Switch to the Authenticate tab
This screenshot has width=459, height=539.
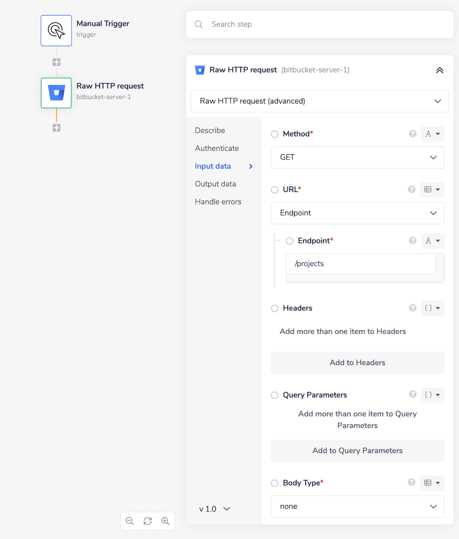(216, 148)
